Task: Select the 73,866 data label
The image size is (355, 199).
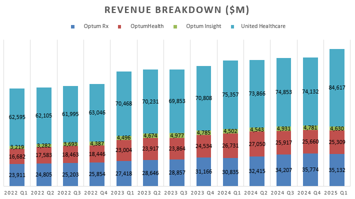Action: point(257,93)
